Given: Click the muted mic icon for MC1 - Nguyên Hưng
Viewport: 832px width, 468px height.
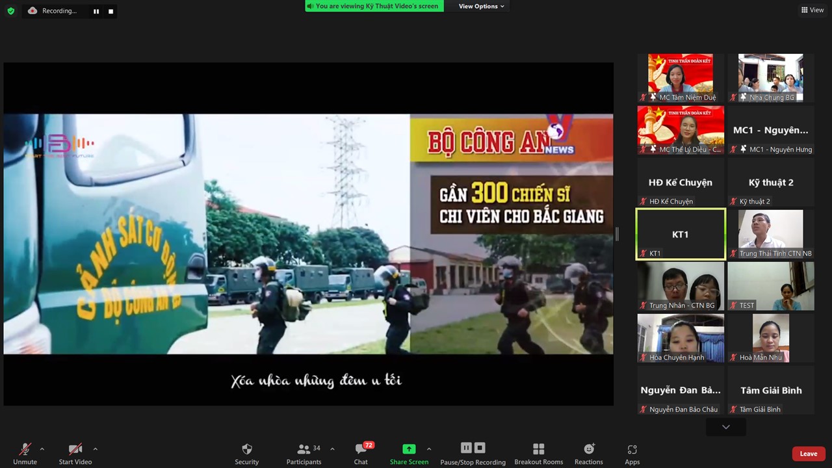Looking at the screenshot, I should [733, 149].
